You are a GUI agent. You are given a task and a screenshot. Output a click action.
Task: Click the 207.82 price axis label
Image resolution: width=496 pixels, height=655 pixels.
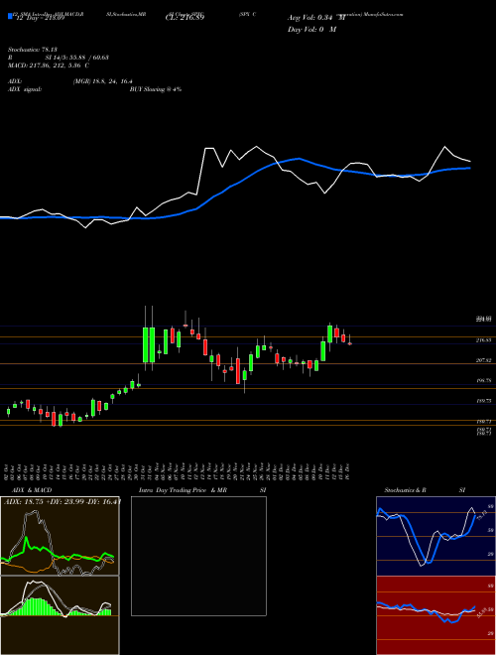484,360
